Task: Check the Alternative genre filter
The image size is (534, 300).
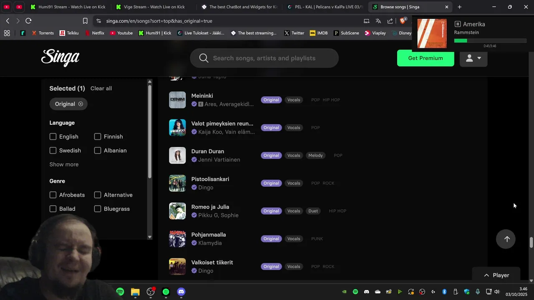Action: click(x=98, y=195)
